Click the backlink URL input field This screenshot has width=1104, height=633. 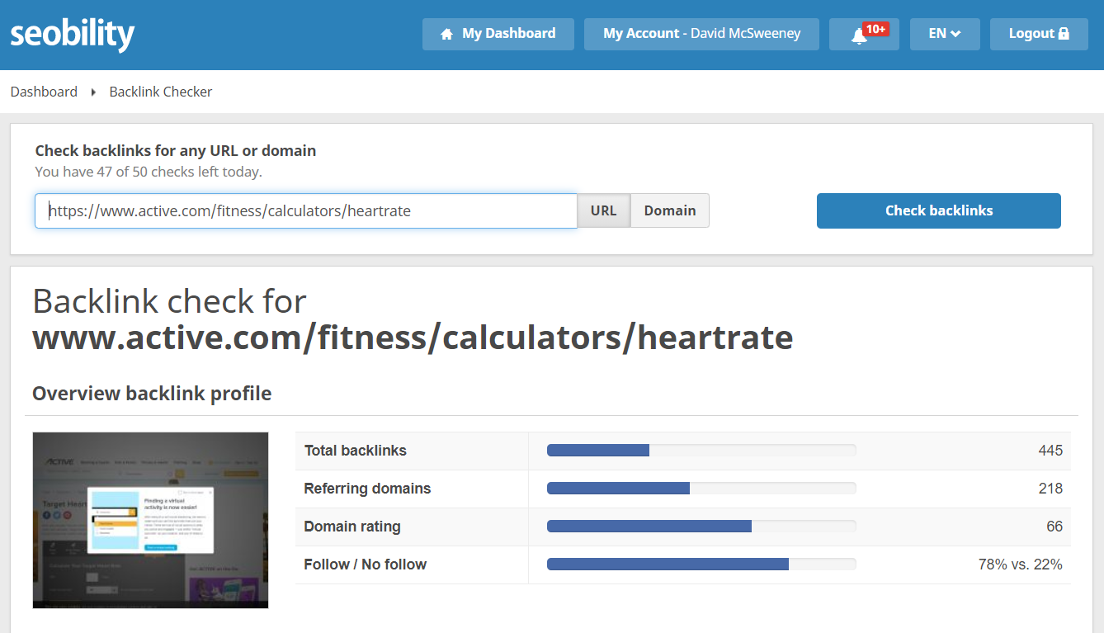pos(305,210)
